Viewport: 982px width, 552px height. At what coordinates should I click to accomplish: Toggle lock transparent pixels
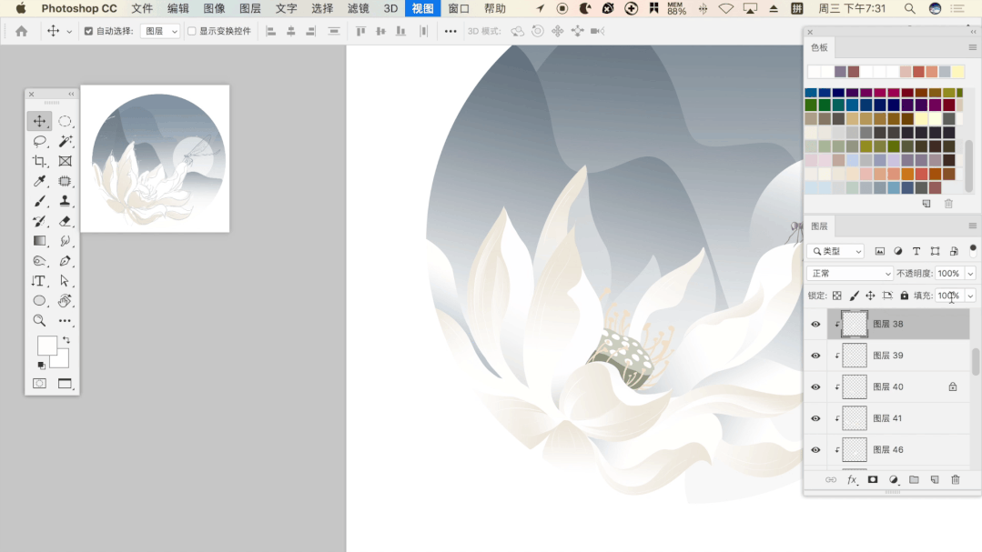836,296
